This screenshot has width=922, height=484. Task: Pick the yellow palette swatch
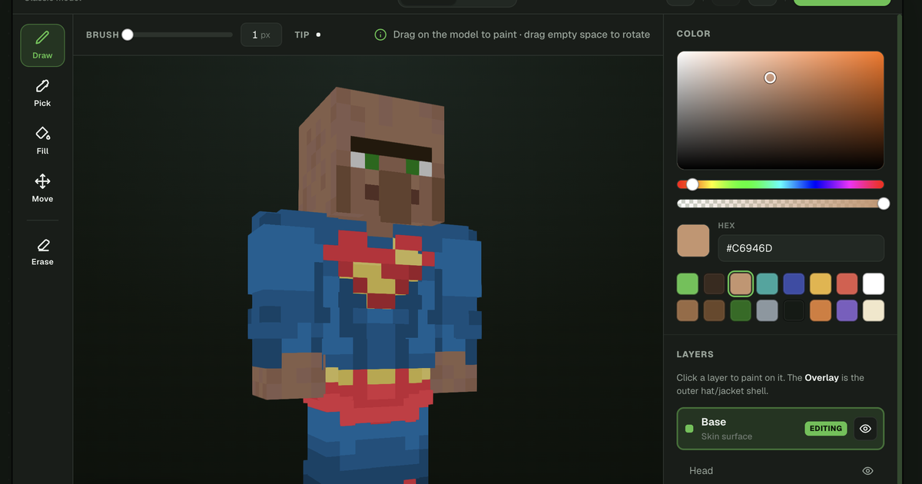(x=821, y=283)
